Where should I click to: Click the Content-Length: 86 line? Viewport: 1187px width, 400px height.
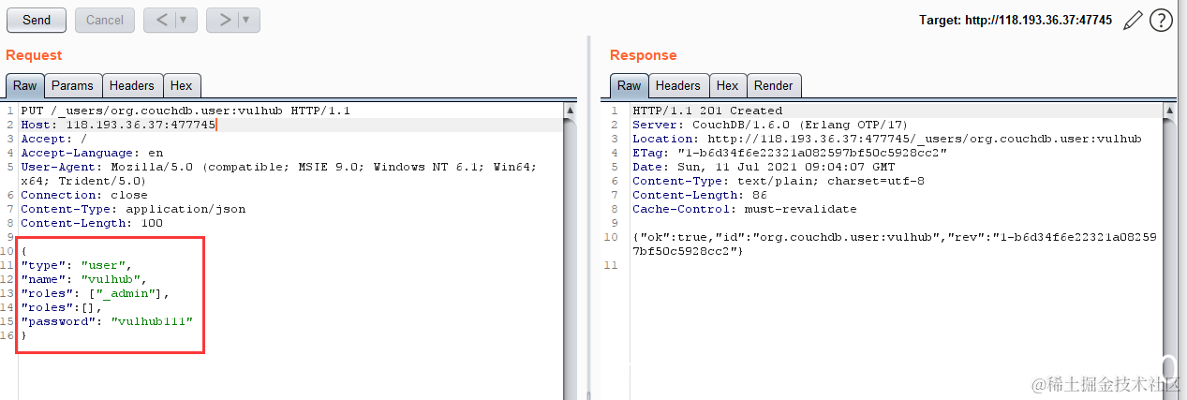[700, 195]
